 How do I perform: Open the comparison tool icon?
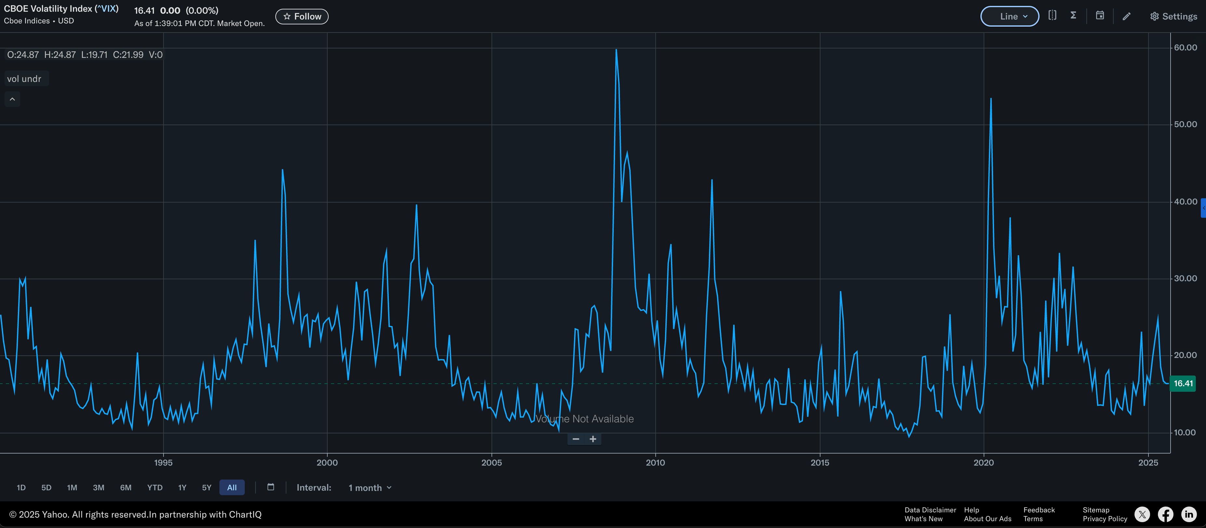pyautogui.click(x=1052, y=16)
